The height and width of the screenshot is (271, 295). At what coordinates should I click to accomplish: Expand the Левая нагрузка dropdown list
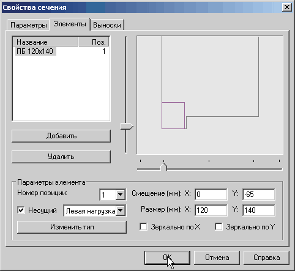point(121,210)
